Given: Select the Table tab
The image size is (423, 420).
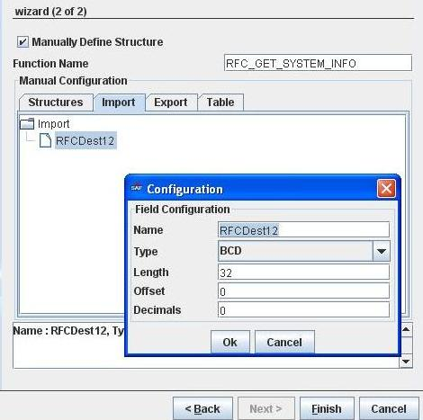Looking at the screenshot, I should pyautogui.click(x=220, y=103).
